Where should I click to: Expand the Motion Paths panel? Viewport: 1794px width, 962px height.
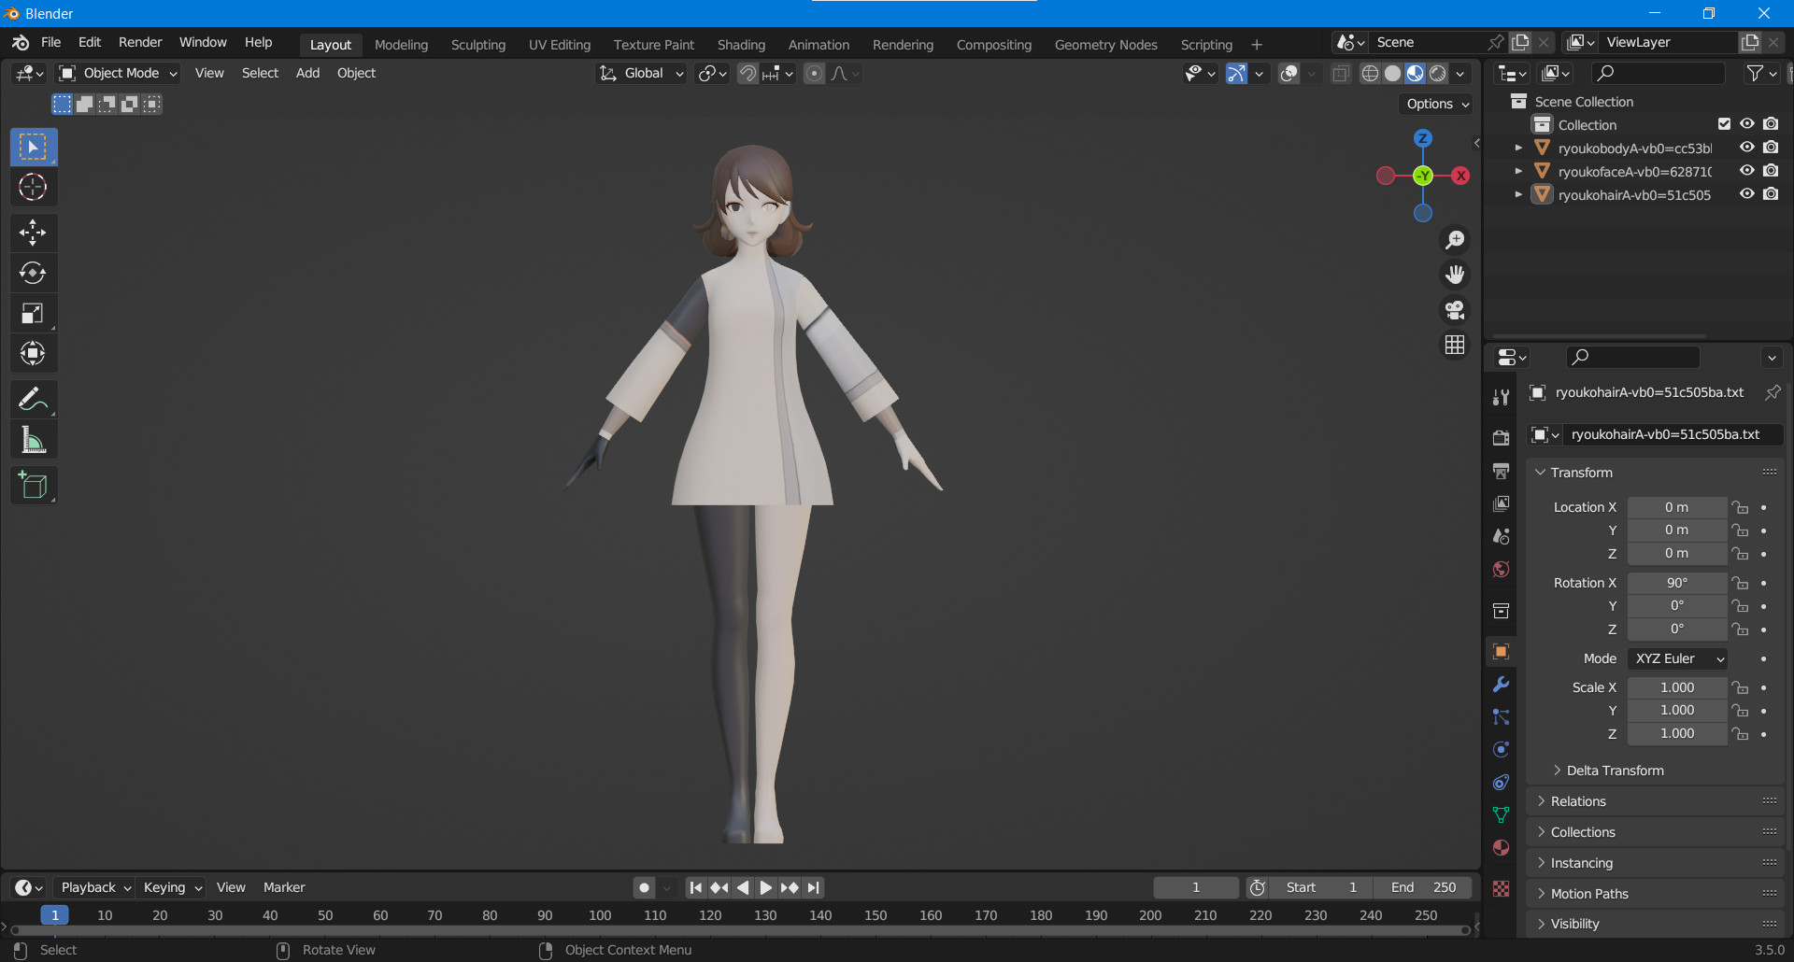pyautogui.click(x=1588, y=894)
